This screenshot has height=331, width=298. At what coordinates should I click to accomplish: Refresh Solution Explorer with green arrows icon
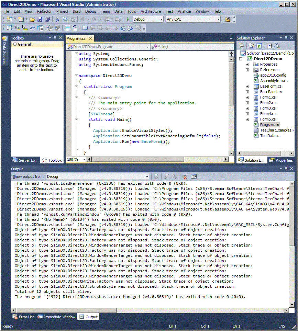tap(259, 46)
